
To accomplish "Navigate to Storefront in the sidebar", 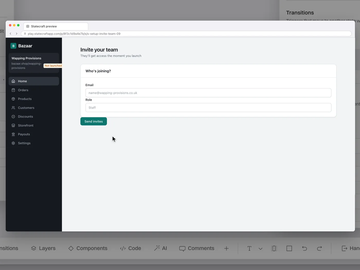I will click(34, 125).
